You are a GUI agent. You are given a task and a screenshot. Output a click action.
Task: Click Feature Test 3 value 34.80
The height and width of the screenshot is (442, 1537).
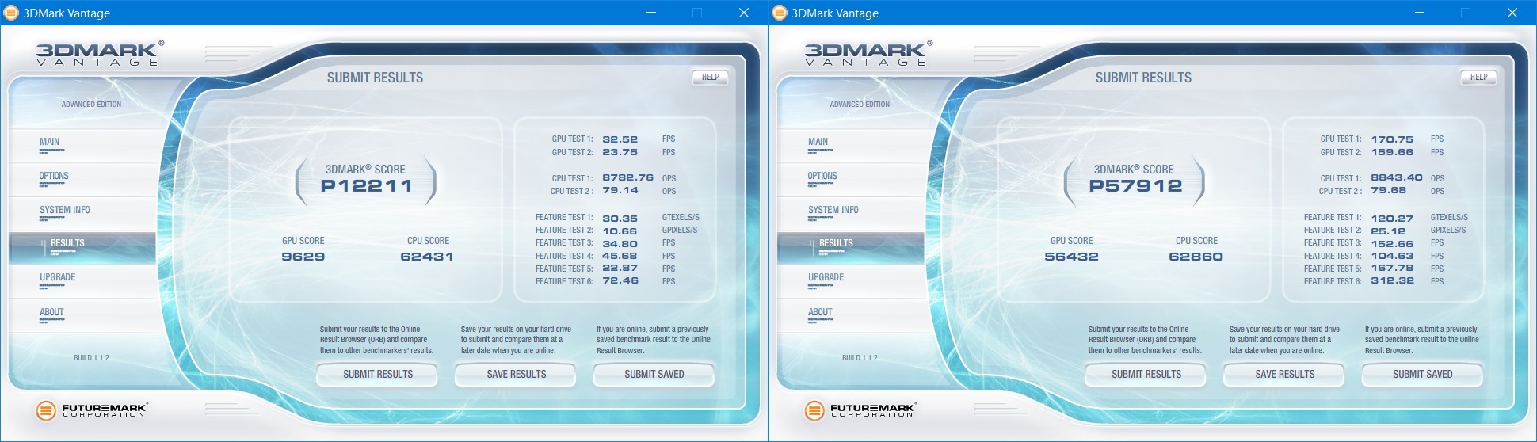pos(620,244)
